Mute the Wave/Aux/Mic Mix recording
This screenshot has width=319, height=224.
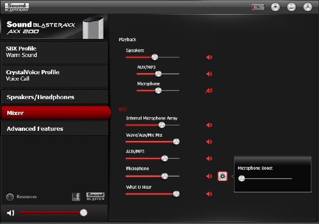(209, 142)
